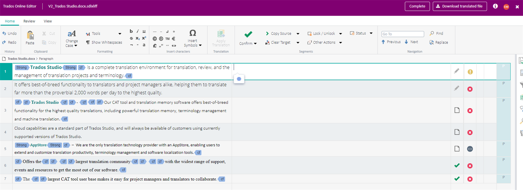This screenshot has width=523, height=190.
Task: Click the pencil status icon in row 2
Action: pos(457,88)
